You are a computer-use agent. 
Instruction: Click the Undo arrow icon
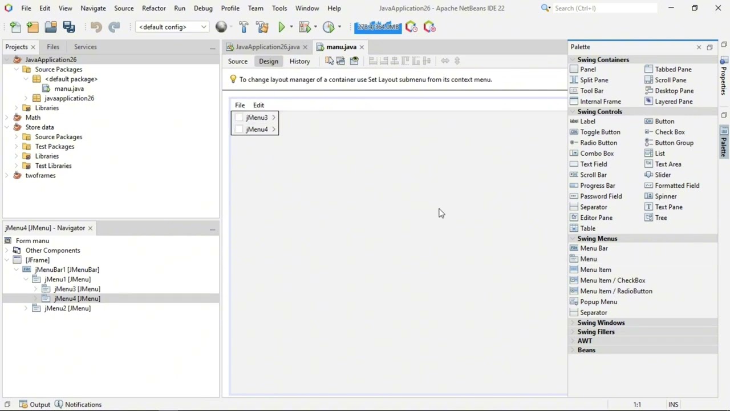tap(96, 27)
